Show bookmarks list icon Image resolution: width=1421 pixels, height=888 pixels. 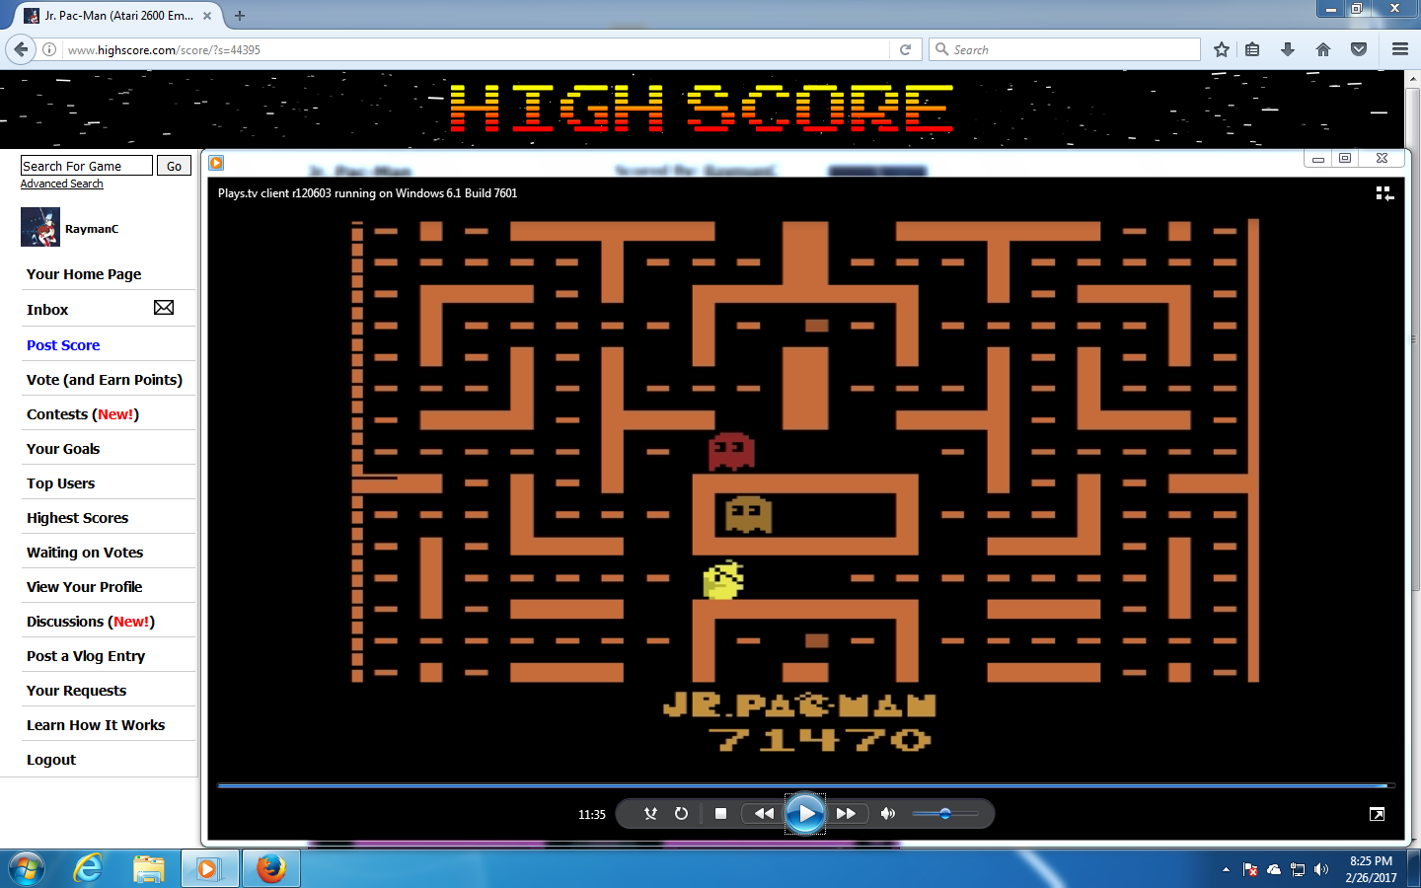1252,49
